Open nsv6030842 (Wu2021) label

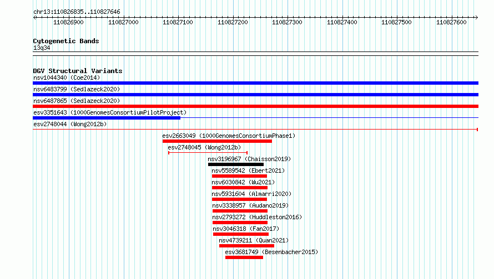243,182
